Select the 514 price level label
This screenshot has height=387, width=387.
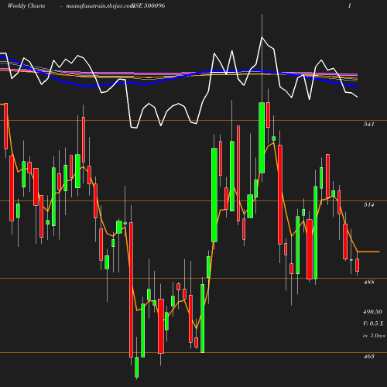(369, 204)
